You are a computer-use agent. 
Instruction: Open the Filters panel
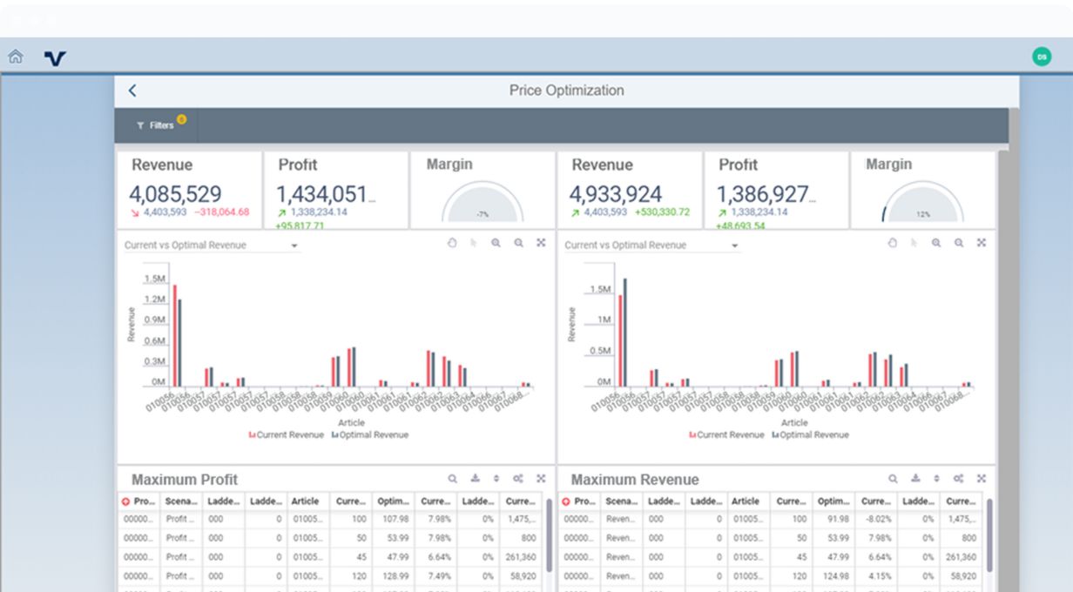pos(157,125)
